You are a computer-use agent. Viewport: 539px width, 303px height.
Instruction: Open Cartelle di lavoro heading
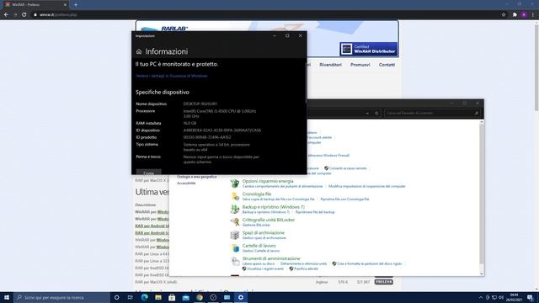[259, 246]
